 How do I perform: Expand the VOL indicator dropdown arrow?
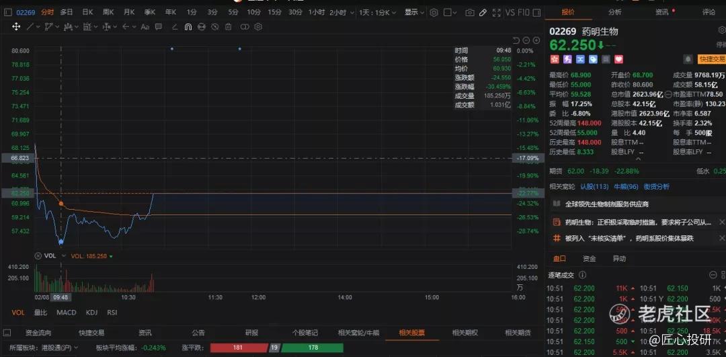64,255
